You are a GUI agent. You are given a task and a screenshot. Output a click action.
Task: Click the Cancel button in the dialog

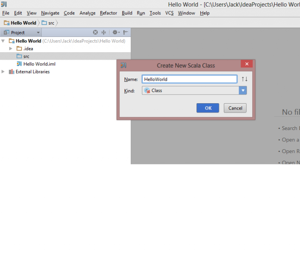tap(235, 108)
